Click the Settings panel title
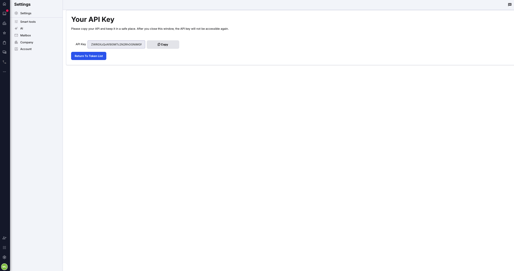 22,4
